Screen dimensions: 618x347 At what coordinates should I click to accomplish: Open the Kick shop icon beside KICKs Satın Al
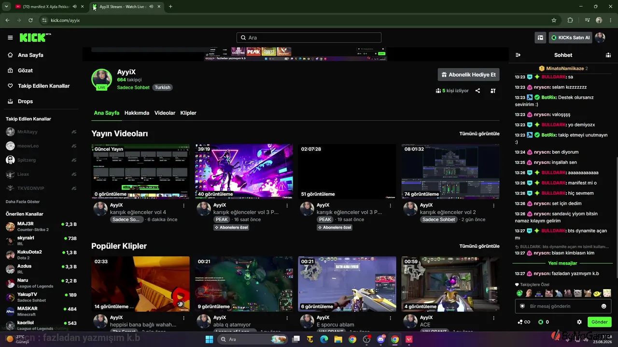tap(541, 38)
